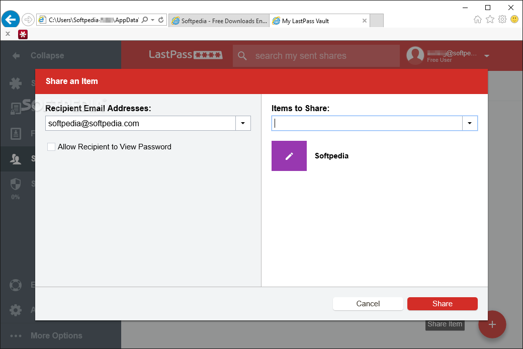Open the Account Settings gear sidebar icon
This screenshot has width=523, height=349.
click(16, 310)
